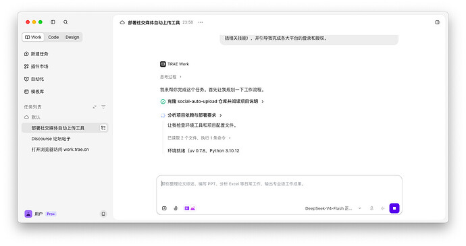466x246 pixels.
Task: Switch to the Design tab
Action: (x=72, y=37)
